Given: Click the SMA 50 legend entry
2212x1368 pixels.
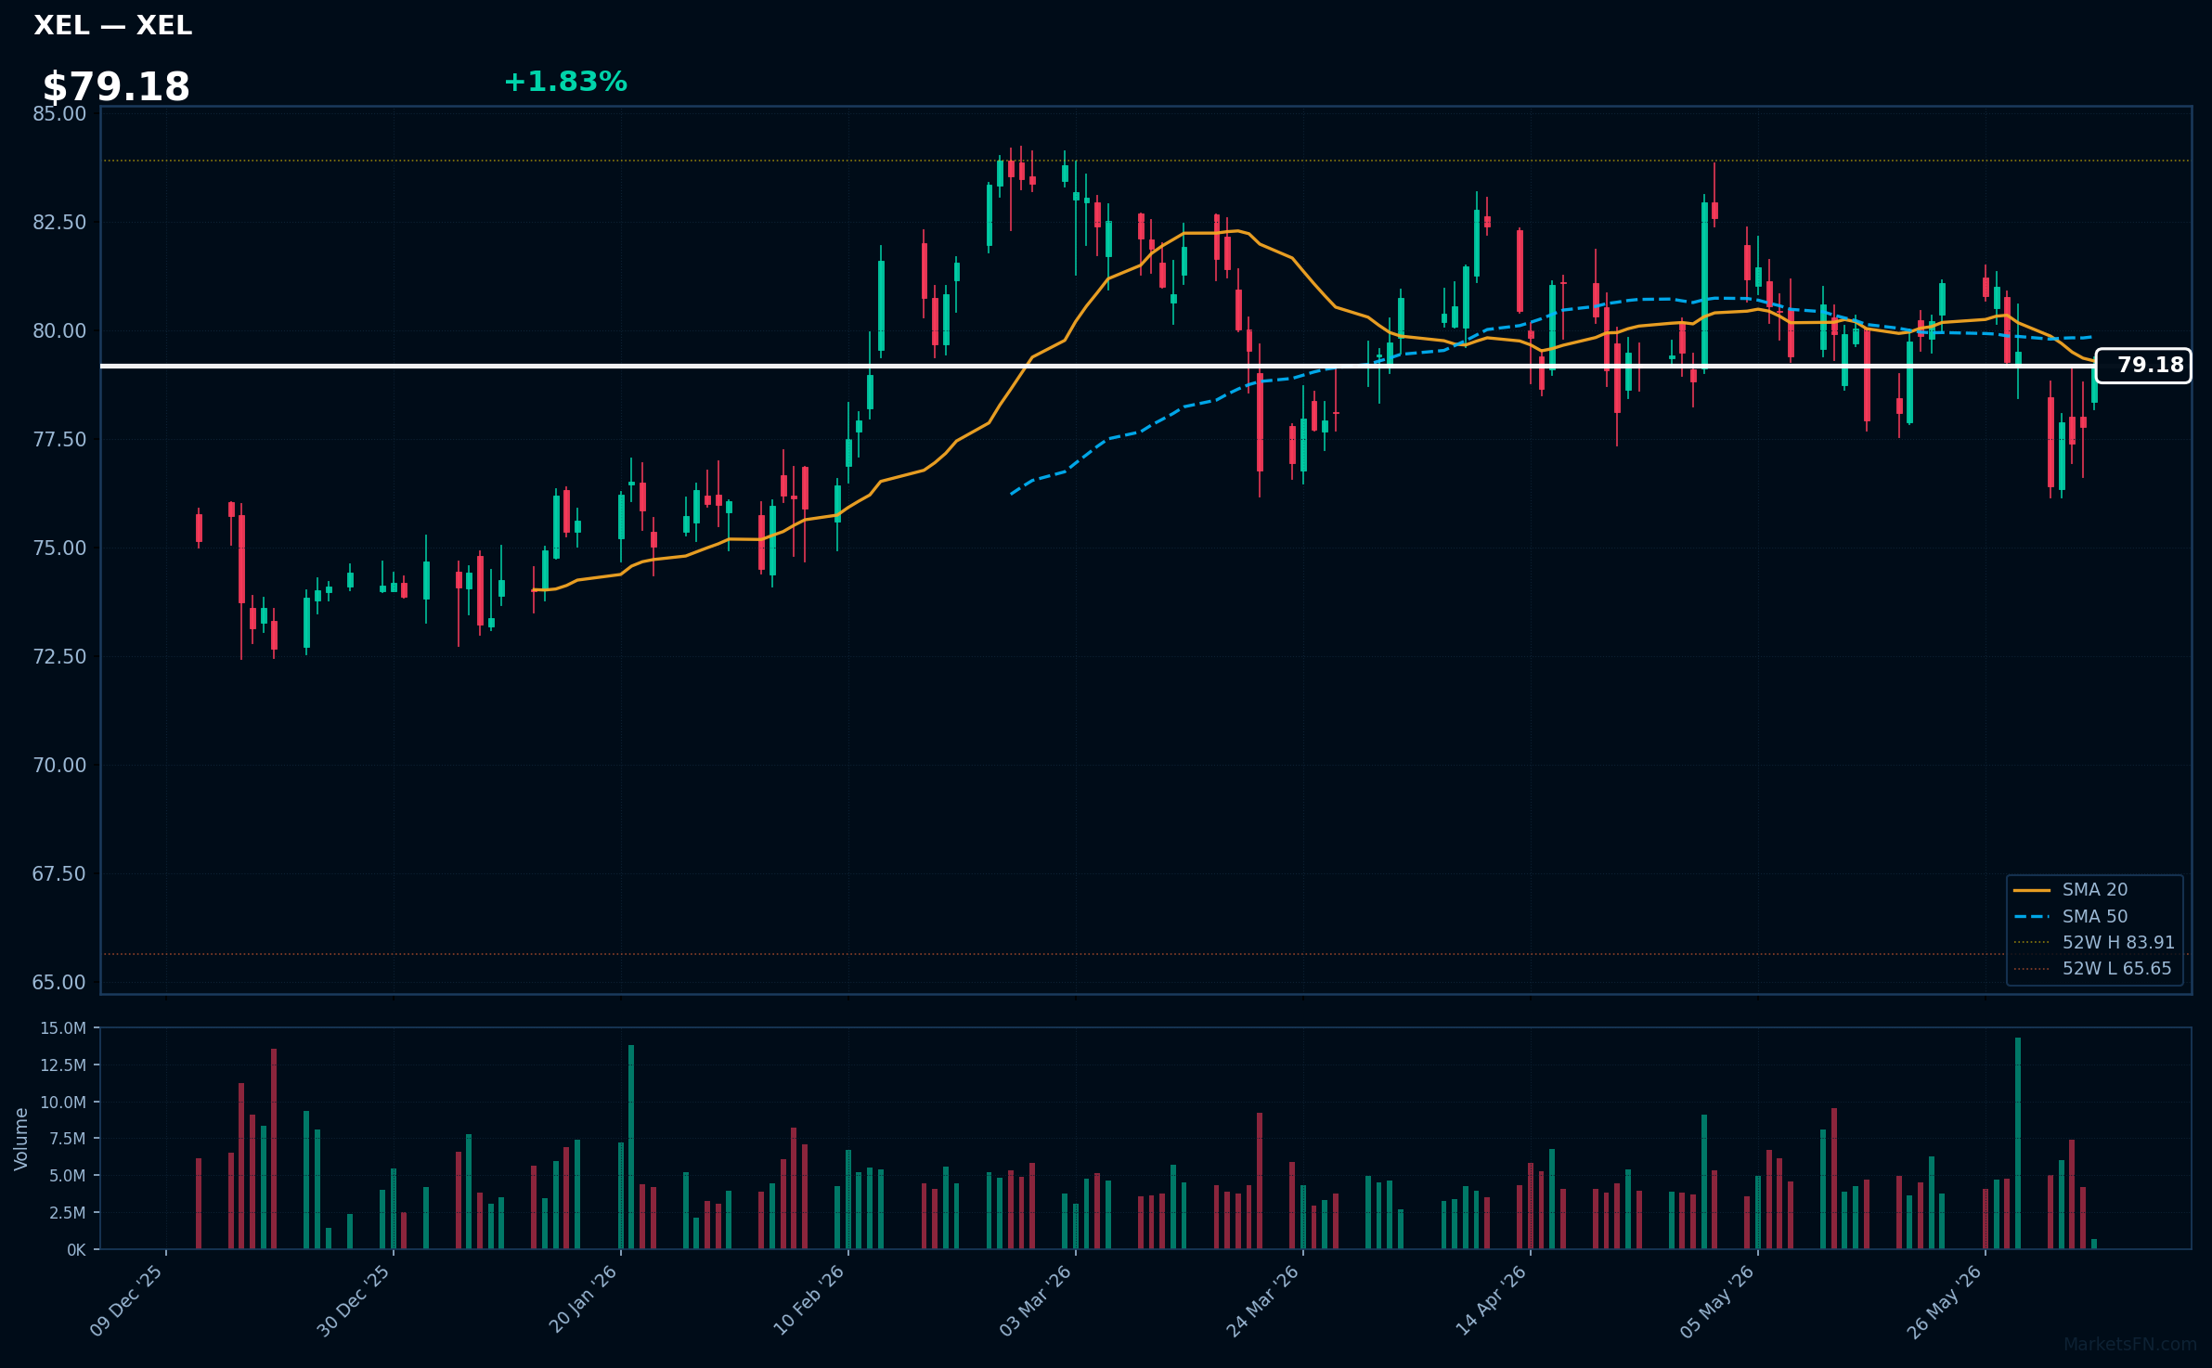Looking at the screenshot, I should 2095,917.
